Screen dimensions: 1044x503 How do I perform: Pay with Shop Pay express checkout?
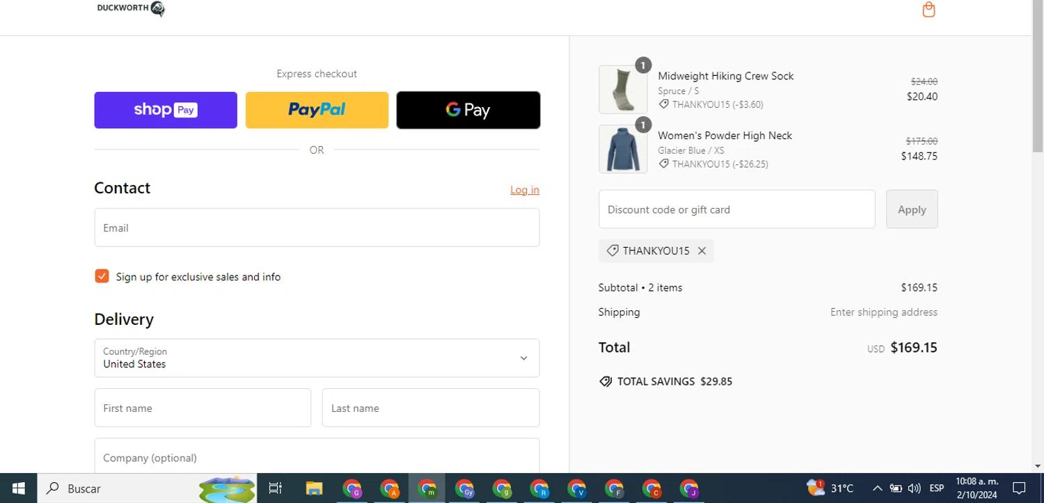tap(166, 110)
